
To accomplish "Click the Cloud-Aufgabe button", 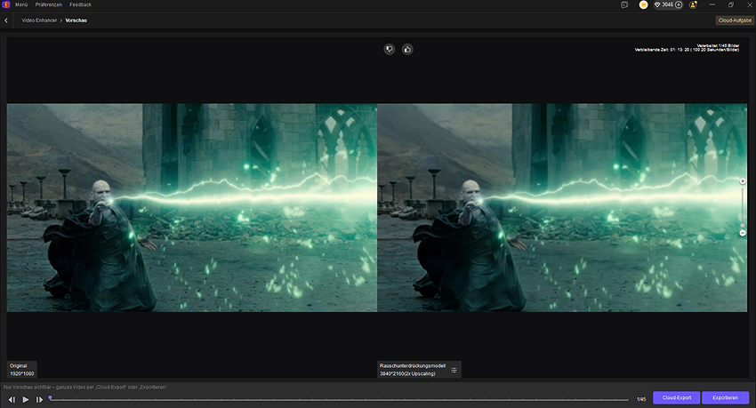I will coord(735,20).
